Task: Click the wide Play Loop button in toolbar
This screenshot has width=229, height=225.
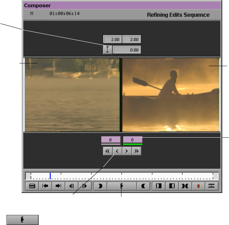Action: tap(122, 186)
